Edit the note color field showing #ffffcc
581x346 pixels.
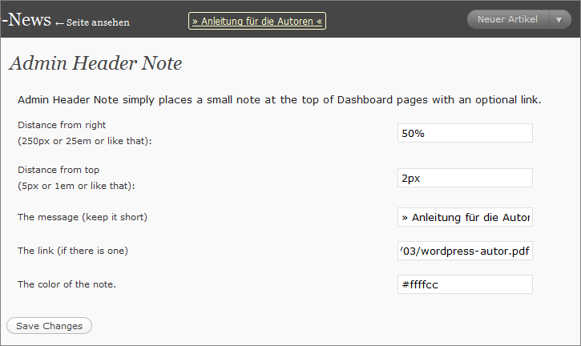tap(465, 284)
